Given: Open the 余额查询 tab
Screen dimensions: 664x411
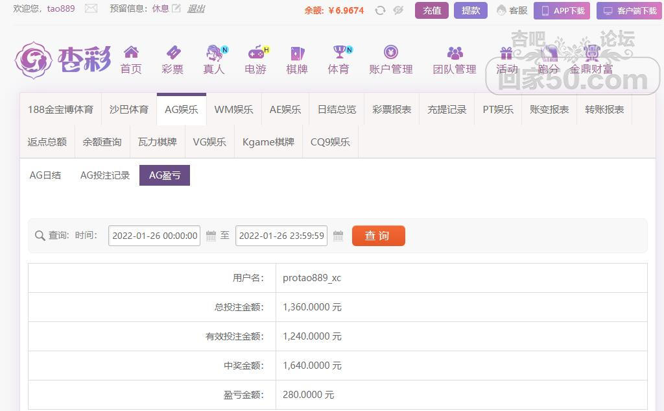Looking at the screenshot, I should 102,142.
